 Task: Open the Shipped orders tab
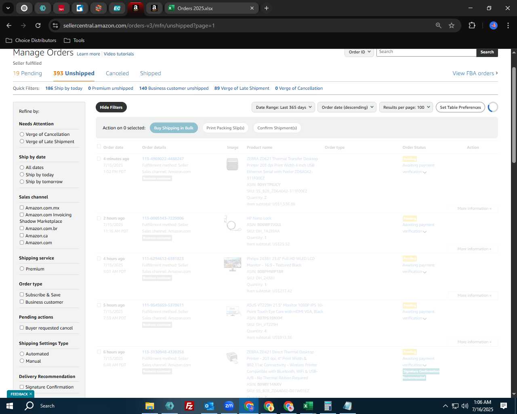coord(150,73)
